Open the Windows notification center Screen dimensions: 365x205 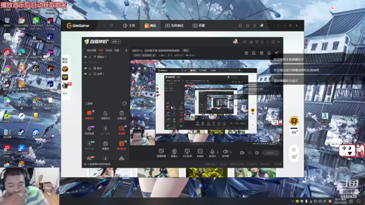(x=359, y=201)
